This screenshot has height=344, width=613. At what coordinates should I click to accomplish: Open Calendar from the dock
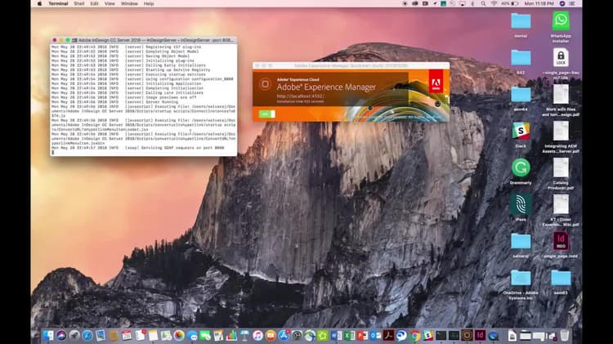point(127,335)
